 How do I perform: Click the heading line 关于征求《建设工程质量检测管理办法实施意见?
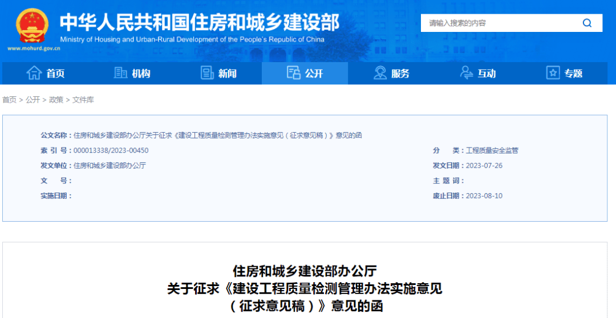(305, 289)
